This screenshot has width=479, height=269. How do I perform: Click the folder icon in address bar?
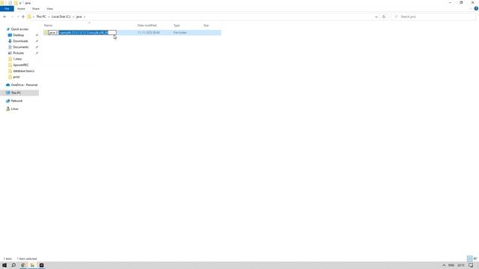click(x=29, y=16)
